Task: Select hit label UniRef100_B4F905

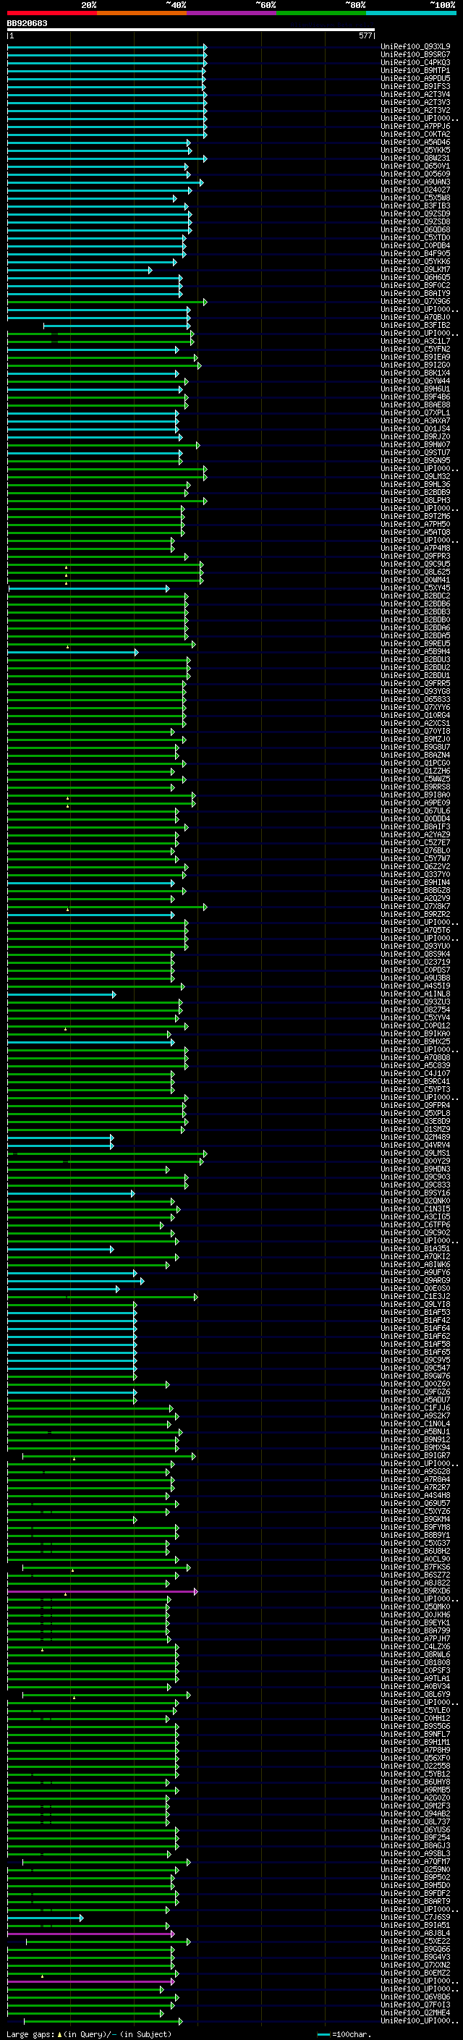Action: pos(415,253)
